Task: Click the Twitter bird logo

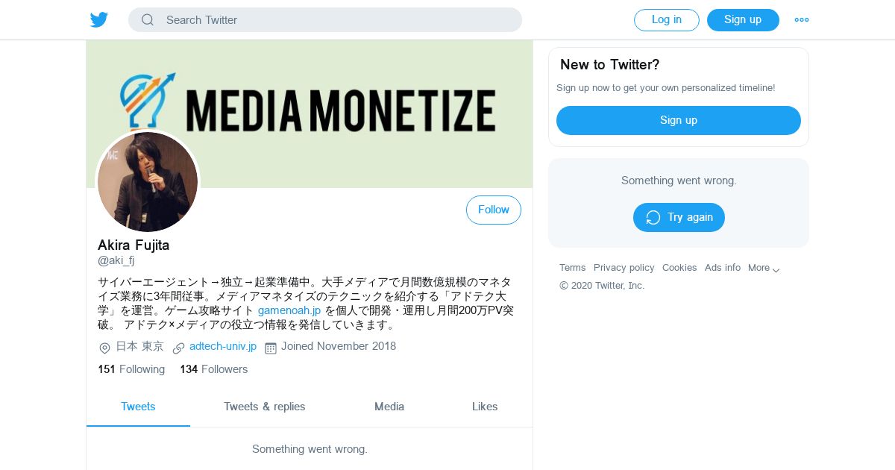Action: click(99, 20)
